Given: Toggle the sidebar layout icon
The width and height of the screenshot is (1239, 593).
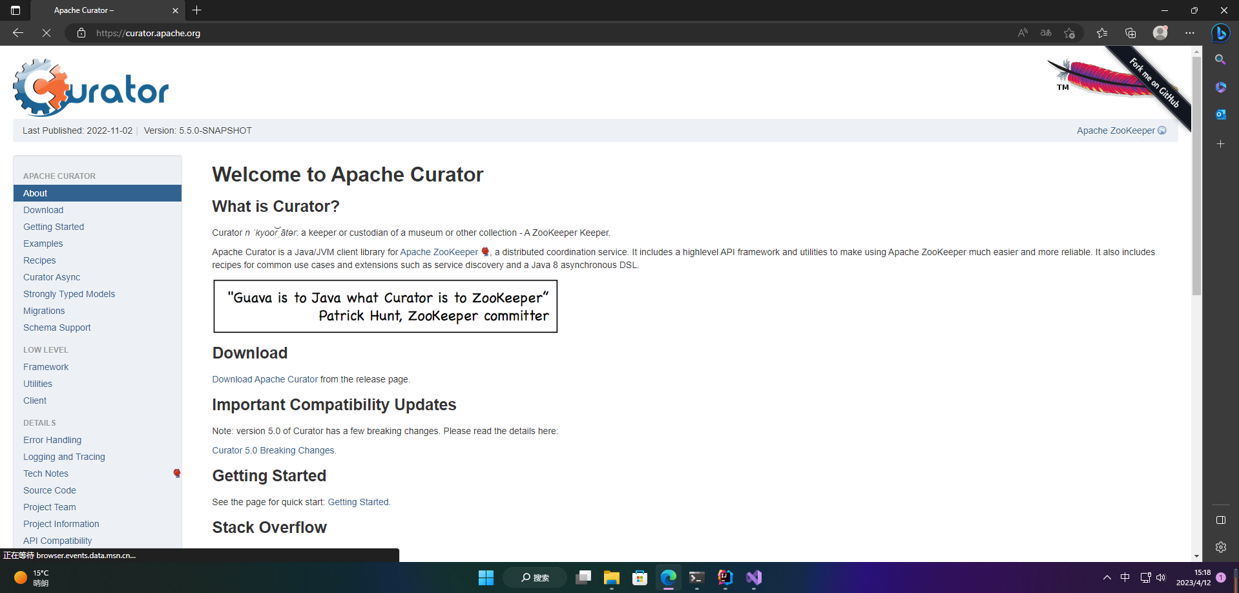Looking at the screenshot, I should pyautogui.click(x=1220, y=520).
